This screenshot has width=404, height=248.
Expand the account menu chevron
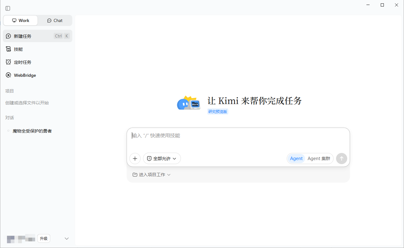click(66, 238)
